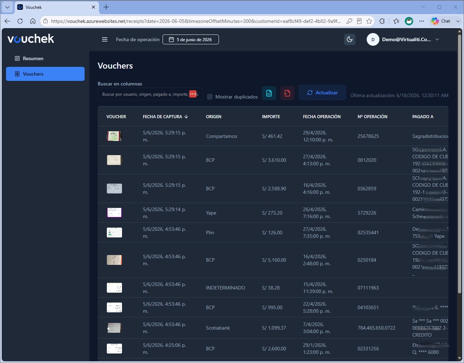
Task: Open the S/ 995.00 voucher thumbnail
Action: tap(114, 307)
